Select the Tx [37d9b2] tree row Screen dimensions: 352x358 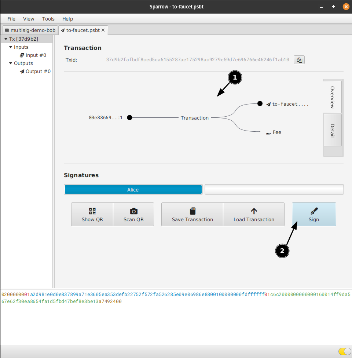pyautogui.click(x=26, y=39)
